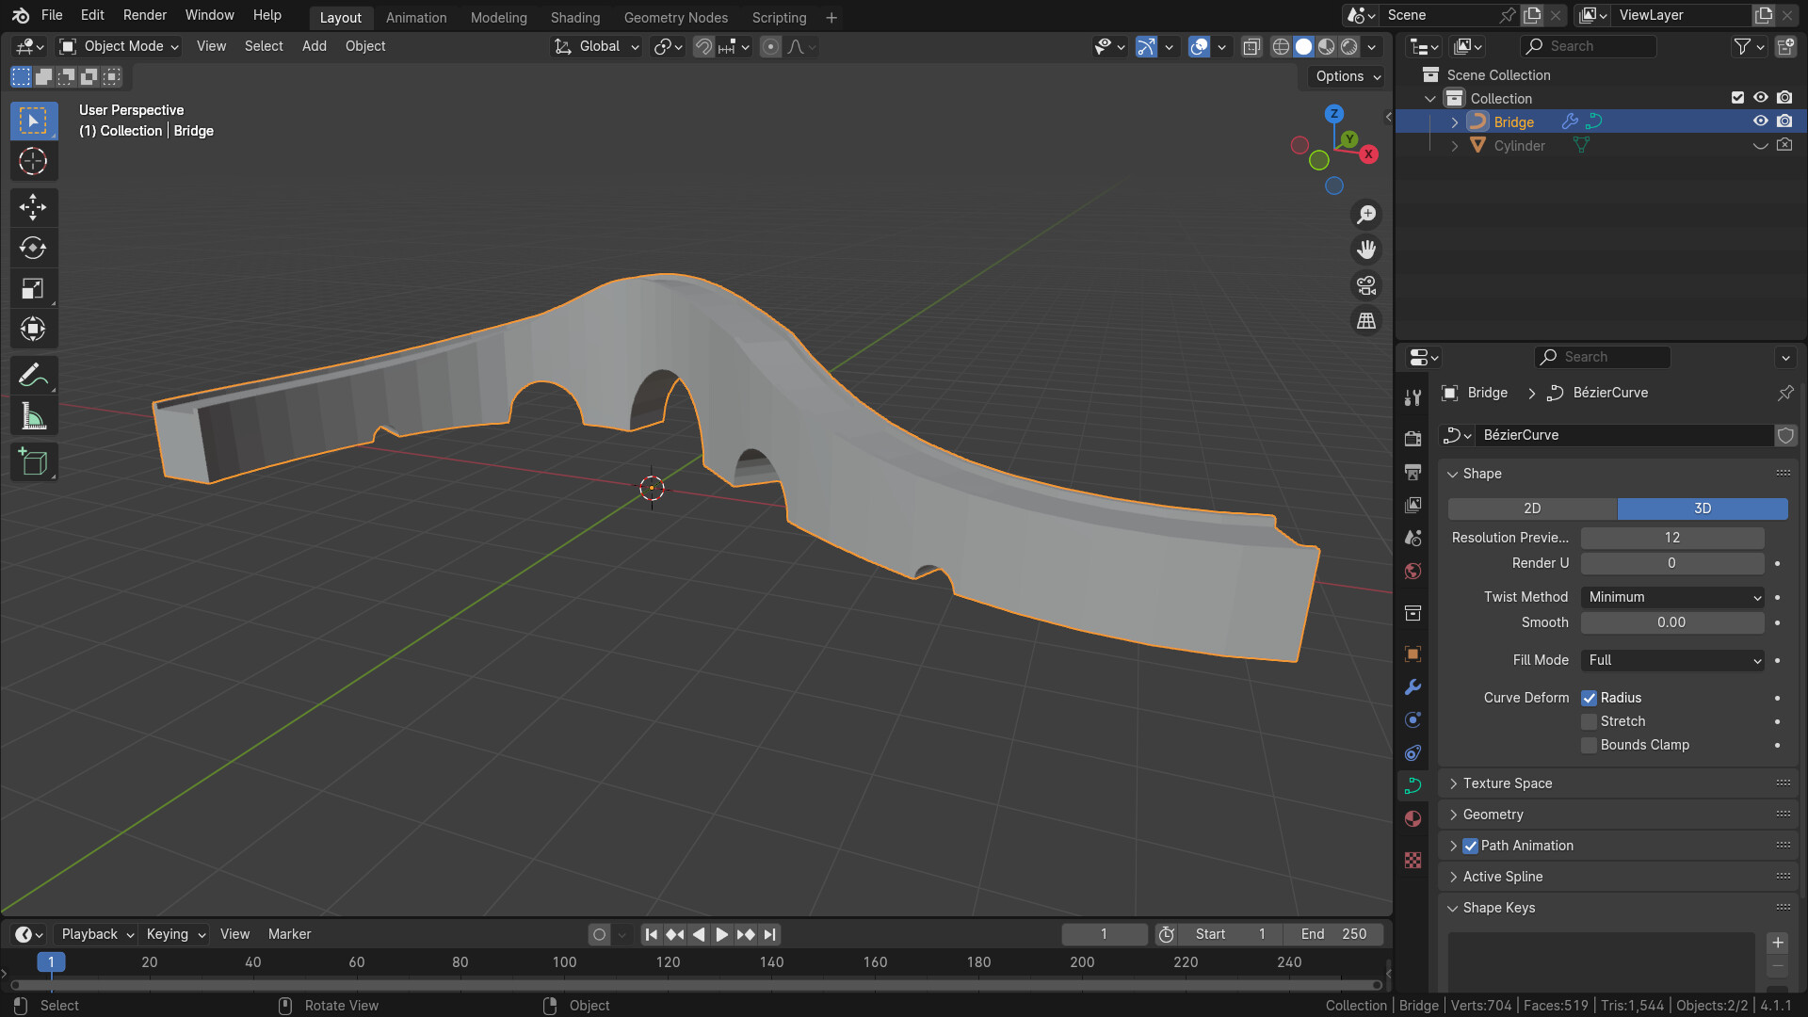Hide the Bridge object in viewport
The width and height of the screenshot is (1808, 1017).
point(1760,121)
